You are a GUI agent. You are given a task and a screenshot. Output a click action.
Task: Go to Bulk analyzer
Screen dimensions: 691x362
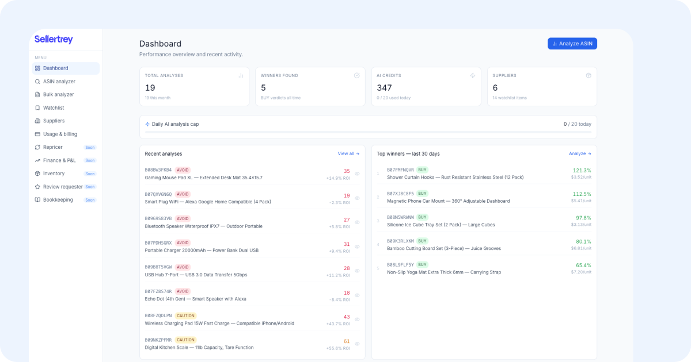click(66, 95)
